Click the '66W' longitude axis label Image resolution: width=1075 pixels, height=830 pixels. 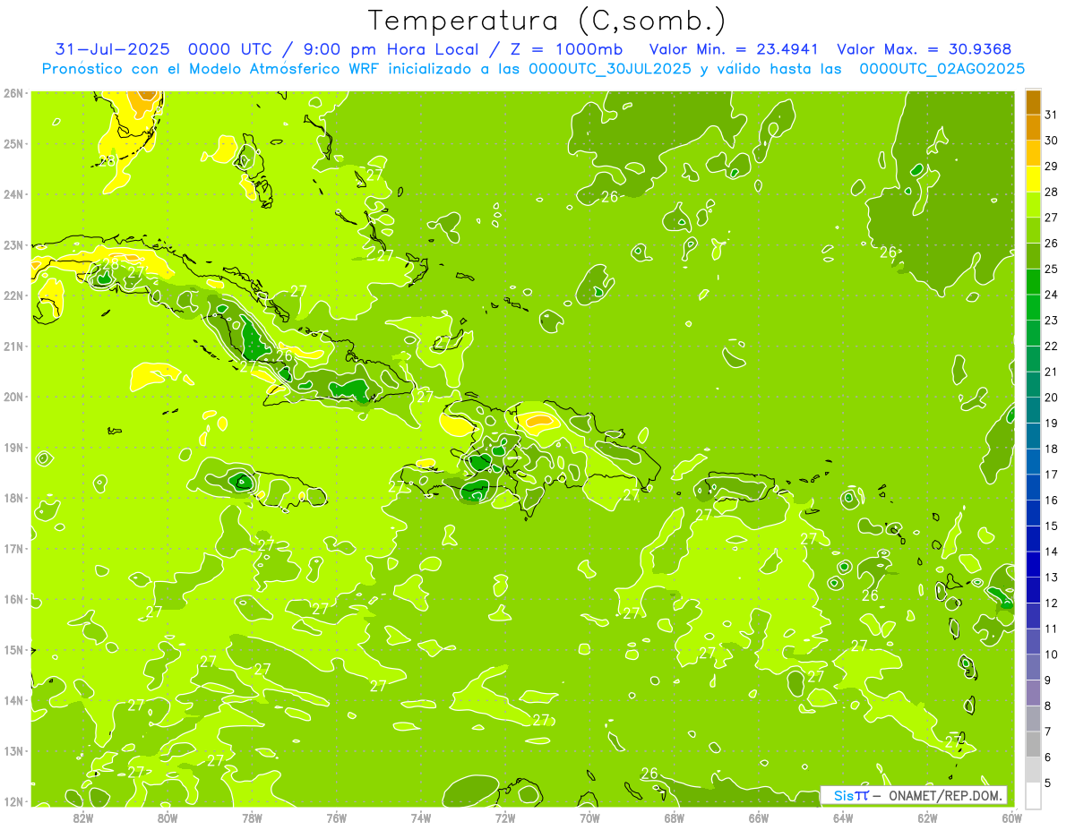759,817
